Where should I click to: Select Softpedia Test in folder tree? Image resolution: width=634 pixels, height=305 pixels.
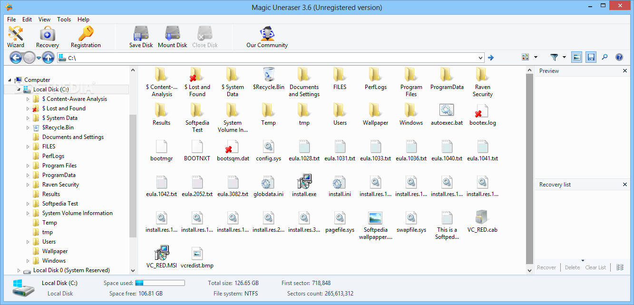tap(60, 204)
